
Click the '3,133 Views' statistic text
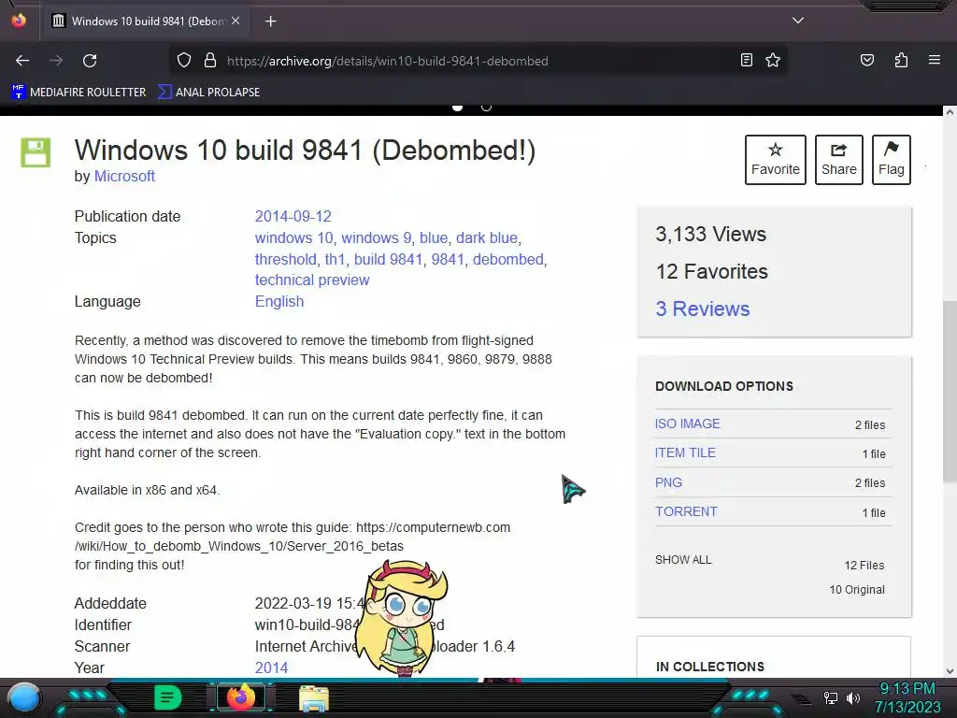(x=710, y=234)
